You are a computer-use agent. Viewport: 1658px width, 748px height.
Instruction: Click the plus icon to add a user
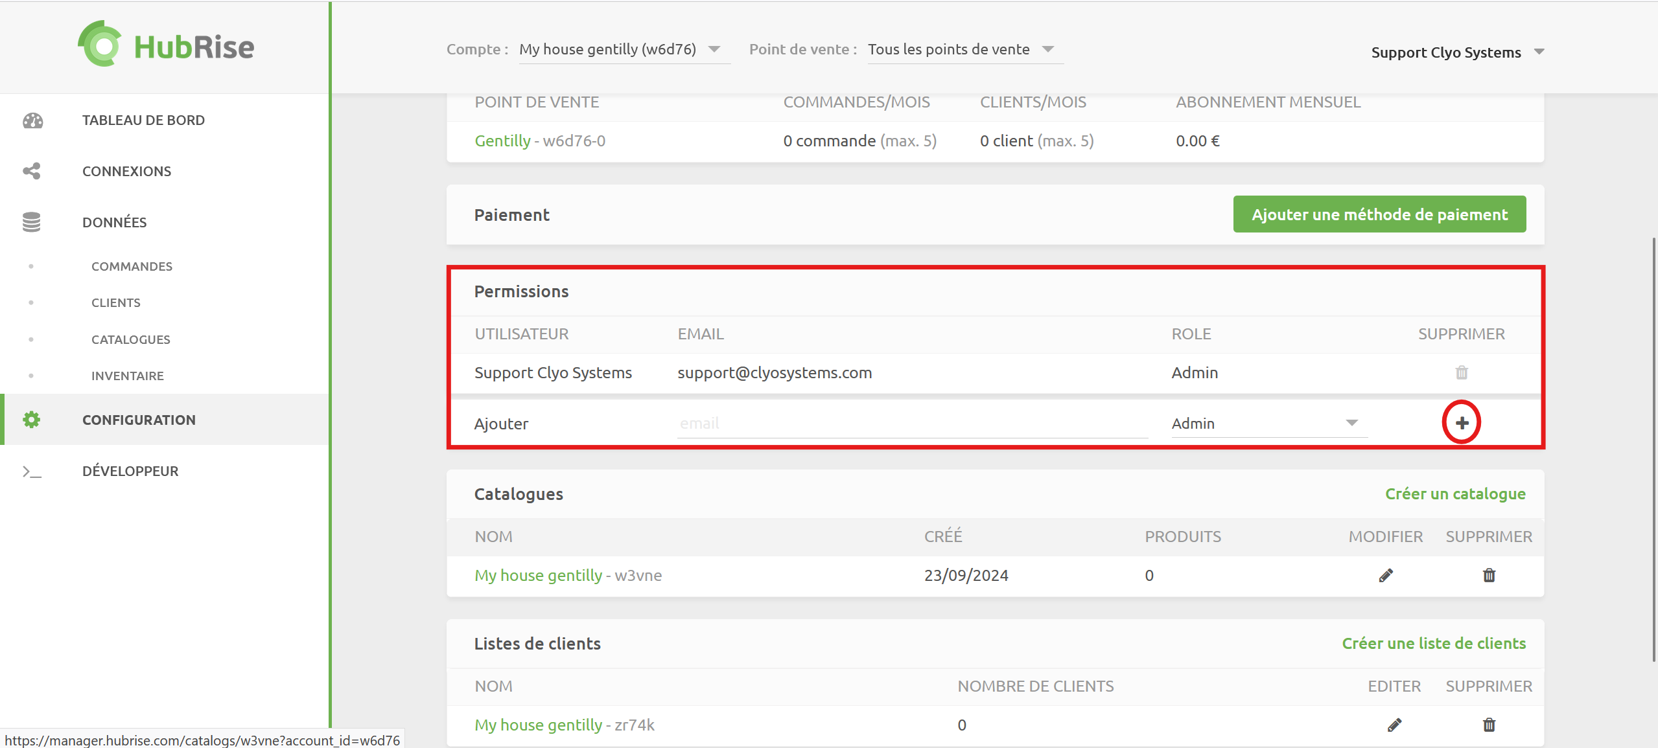[x=1462, y=423]
